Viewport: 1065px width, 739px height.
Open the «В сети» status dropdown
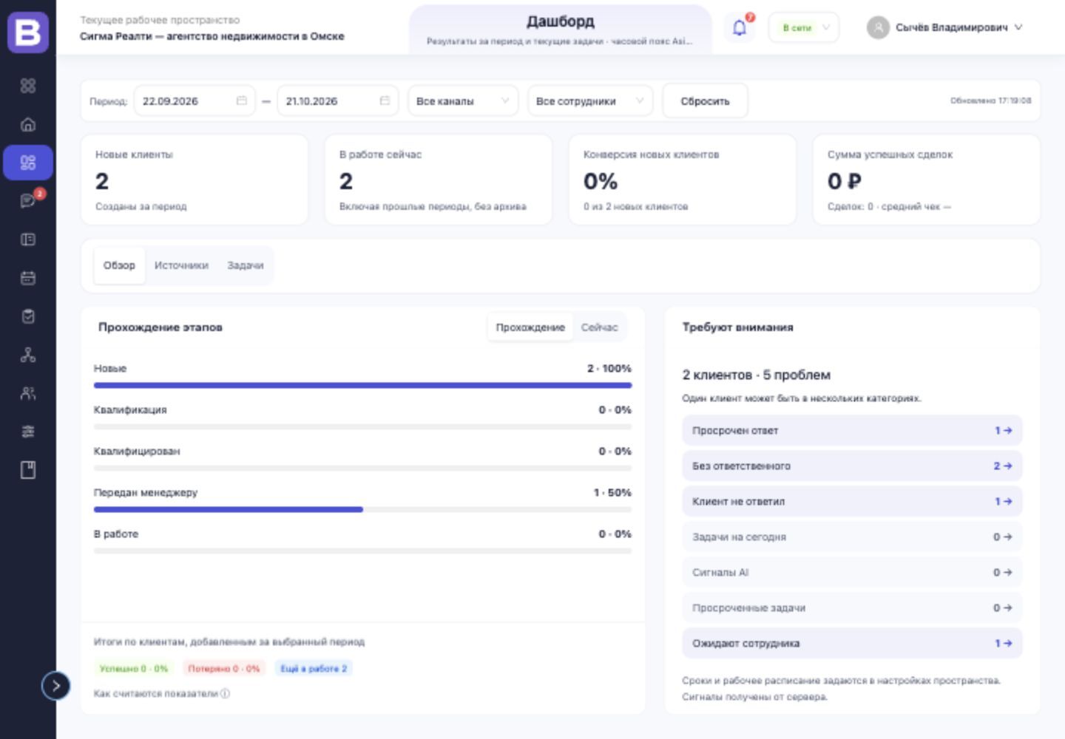[804, 28]
